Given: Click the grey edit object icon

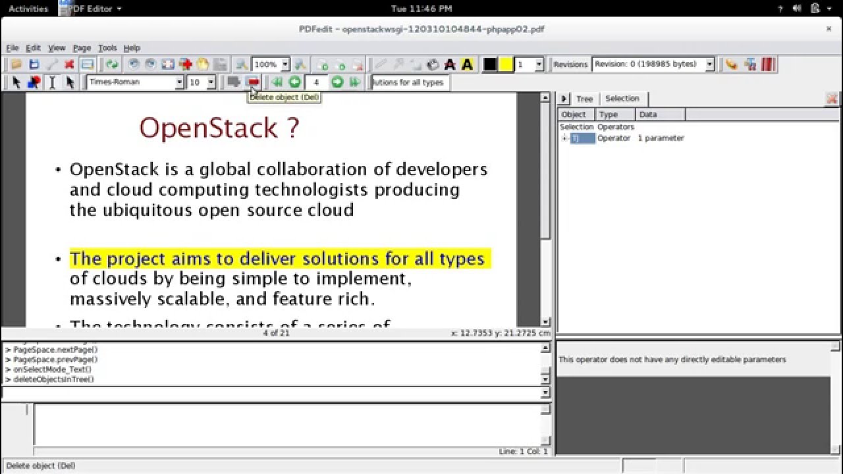Looking at the screenshot, I should 233,82.
